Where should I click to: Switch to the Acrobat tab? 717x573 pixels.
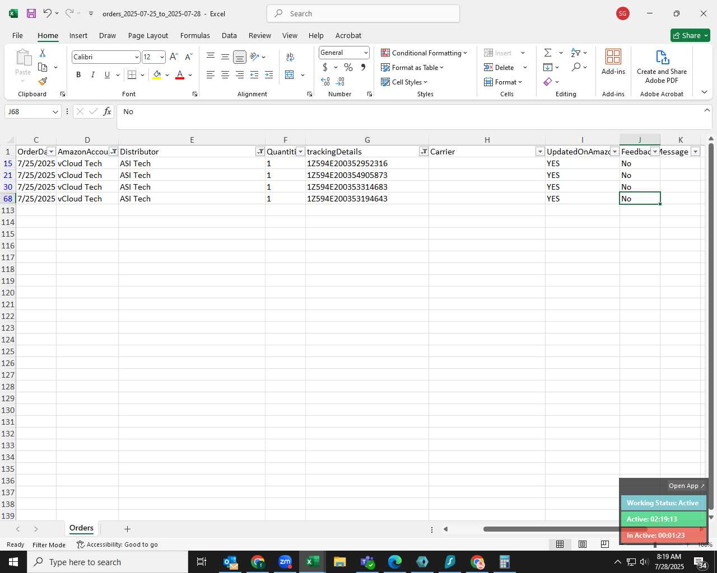click(x=348, y=35)
